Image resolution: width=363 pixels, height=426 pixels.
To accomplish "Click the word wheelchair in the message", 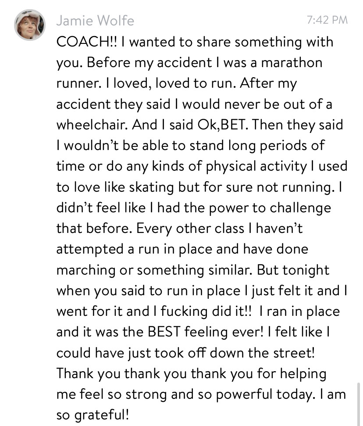I will pyautogui.click(x=92, y=125).
